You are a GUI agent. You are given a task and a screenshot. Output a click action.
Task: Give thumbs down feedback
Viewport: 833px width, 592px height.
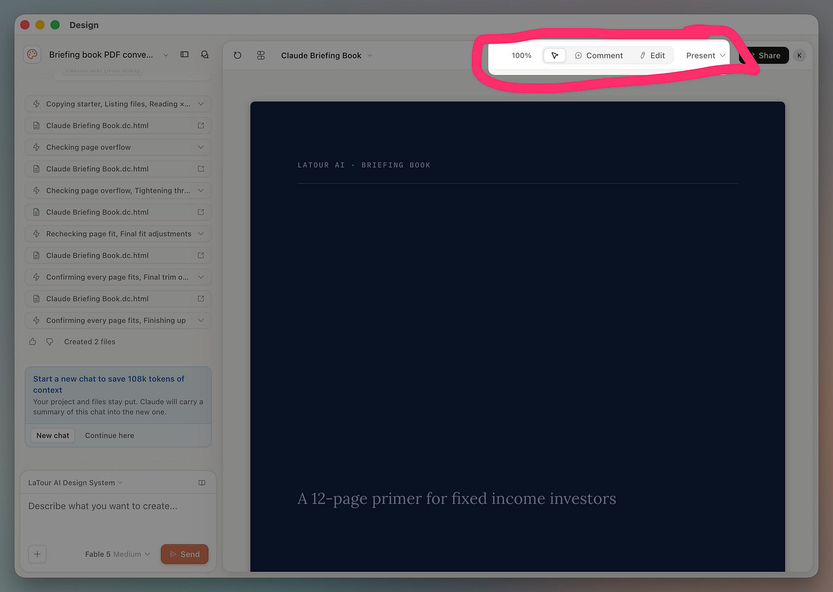click(x=50, y=342)
